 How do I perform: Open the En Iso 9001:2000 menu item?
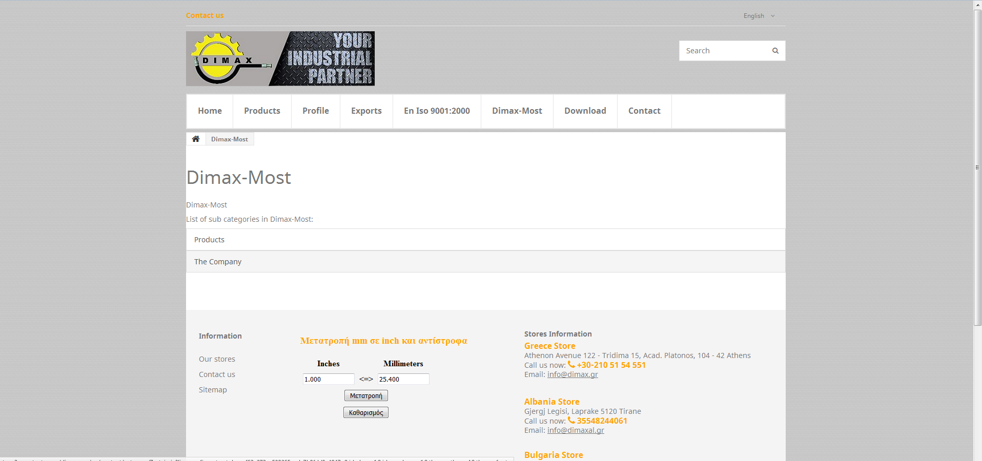pyautogui.click(x=437, y=111)
